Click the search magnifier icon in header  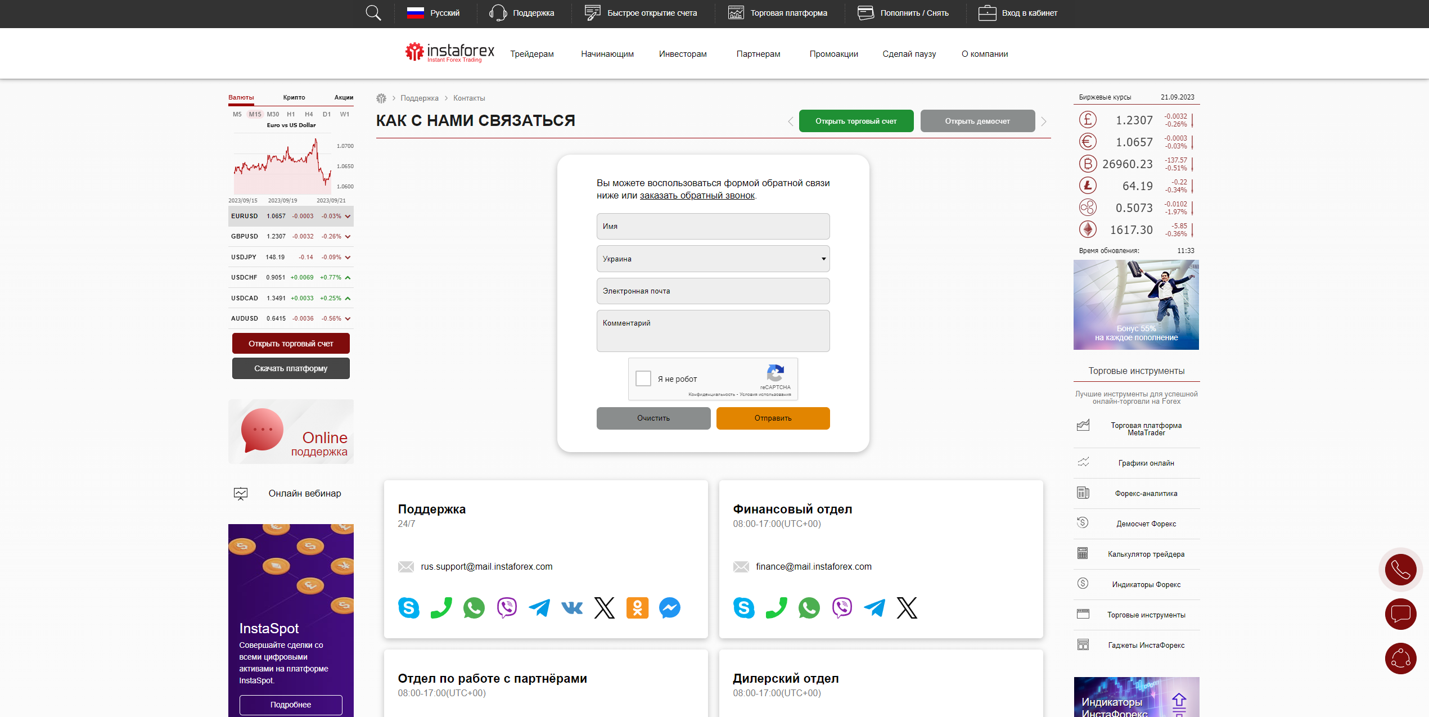pyautogui.click(x=373, y=12)
